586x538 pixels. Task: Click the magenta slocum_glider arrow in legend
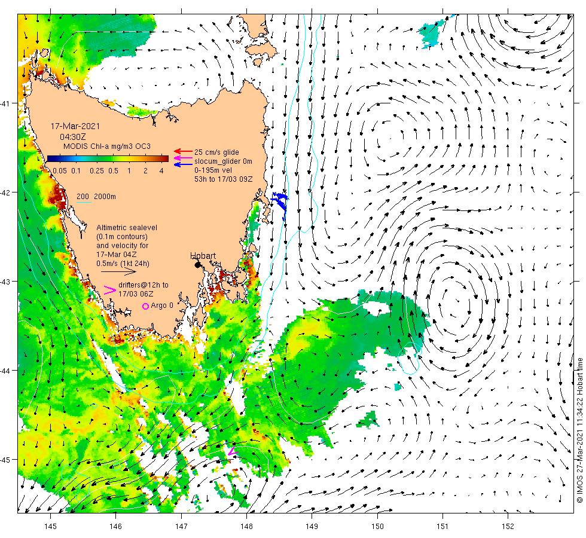click(183, 158)
